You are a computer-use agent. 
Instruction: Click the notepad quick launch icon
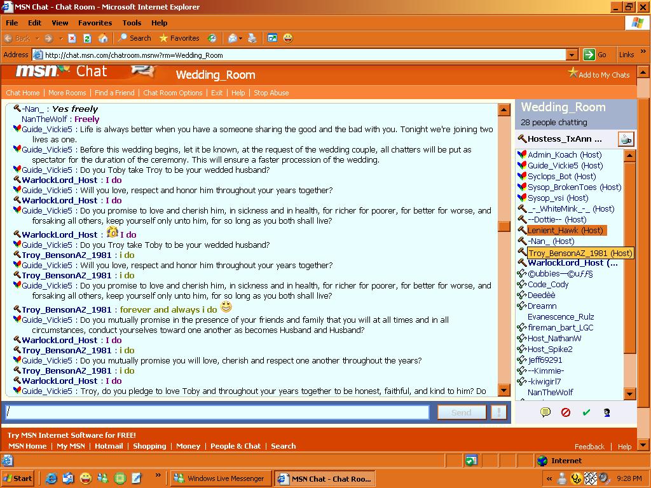point(137,478)
